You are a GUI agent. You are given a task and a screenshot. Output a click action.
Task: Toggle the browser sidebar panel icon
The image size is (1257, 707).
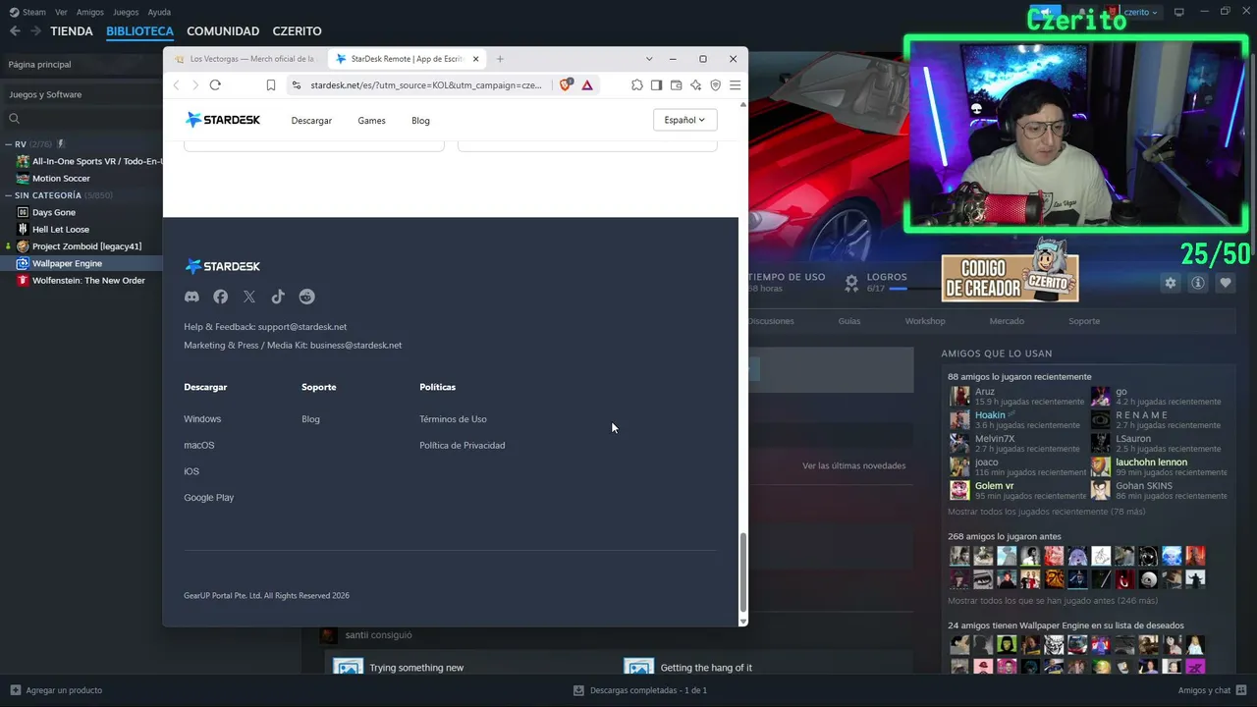[x=657, y=85]
